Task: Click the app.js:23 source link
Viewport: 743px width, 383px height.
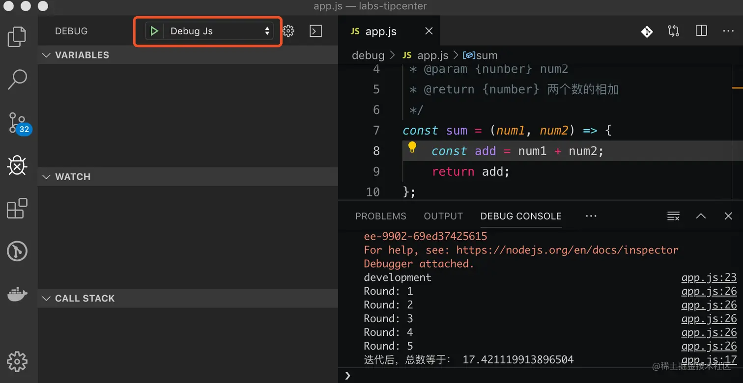Action: point(709,277)
